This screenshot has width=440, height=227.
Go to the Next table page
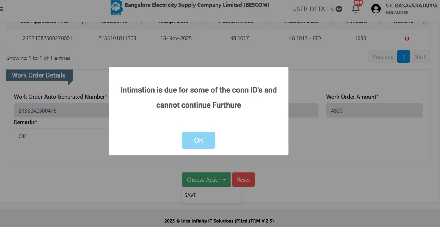click(420, 57)
